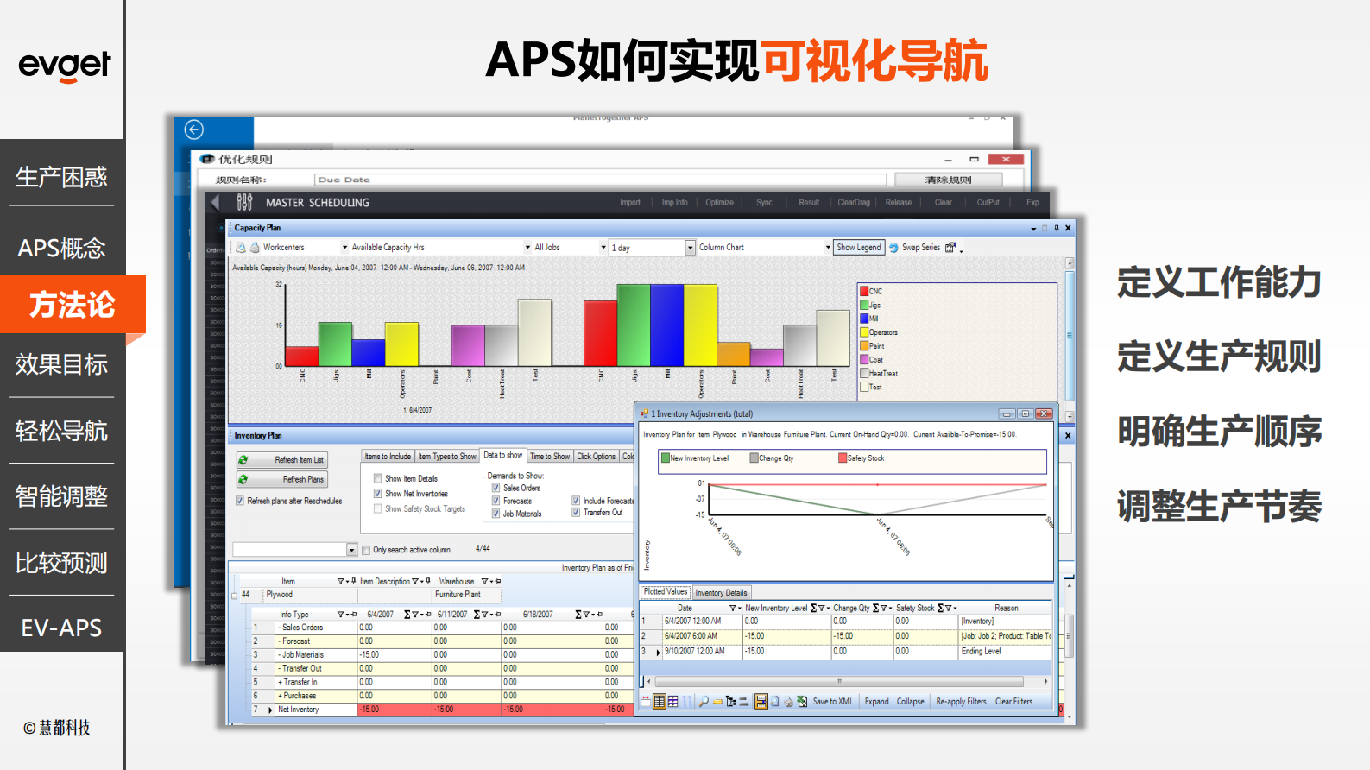This screenshot has width=1370, height=770.
Task: Click yellow highlight bar icon in adjustments toolbar
Action: pyautogui.click(x=717, y=702)
